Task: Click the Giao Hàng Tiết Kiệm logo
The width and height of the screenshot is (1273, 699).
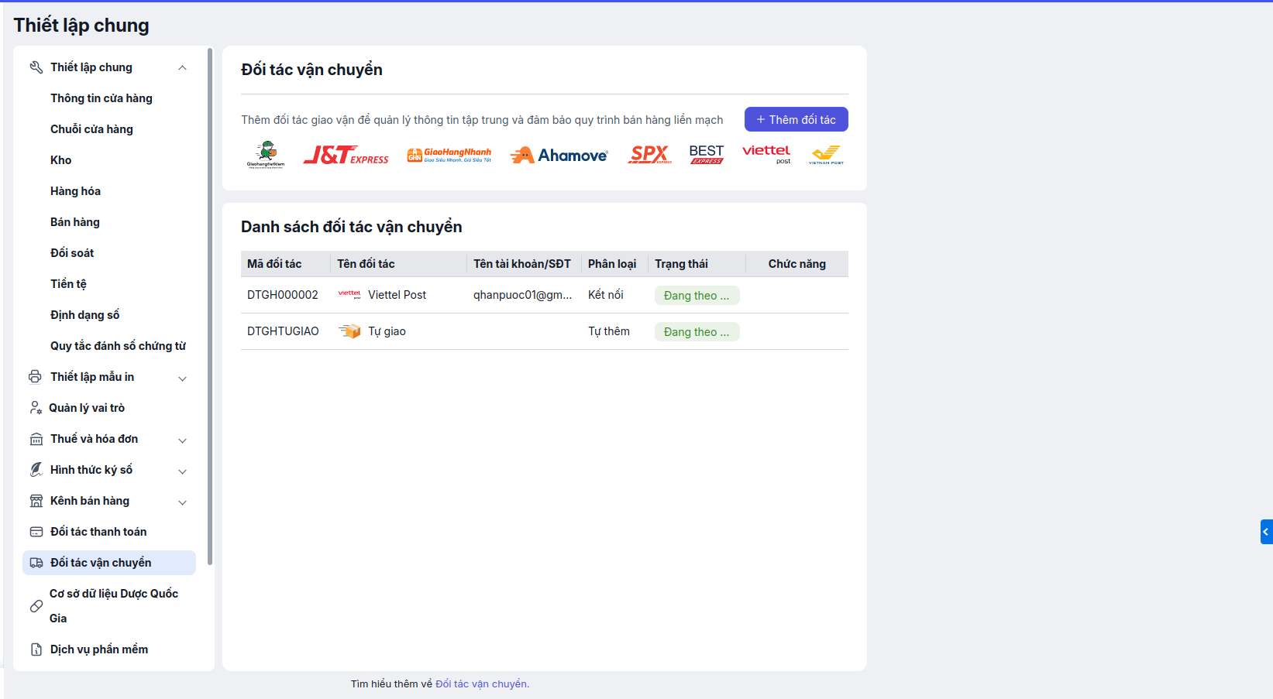Action: pyautogui.click(x=266, y=155)
